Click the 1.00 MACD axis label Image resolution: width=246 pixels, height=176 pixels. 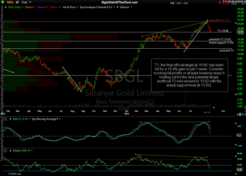(239, 126)
